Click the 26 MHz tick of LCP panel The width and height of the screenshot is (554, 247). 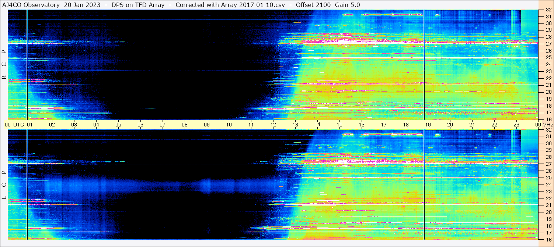(548, 171)
